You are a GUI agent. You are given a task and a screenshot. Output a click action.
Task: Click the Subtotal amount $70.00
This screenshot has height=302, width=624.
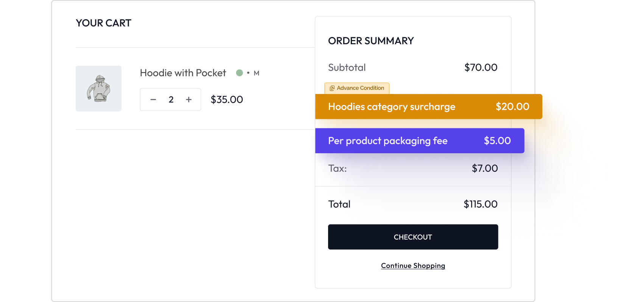tap(481, 68)
